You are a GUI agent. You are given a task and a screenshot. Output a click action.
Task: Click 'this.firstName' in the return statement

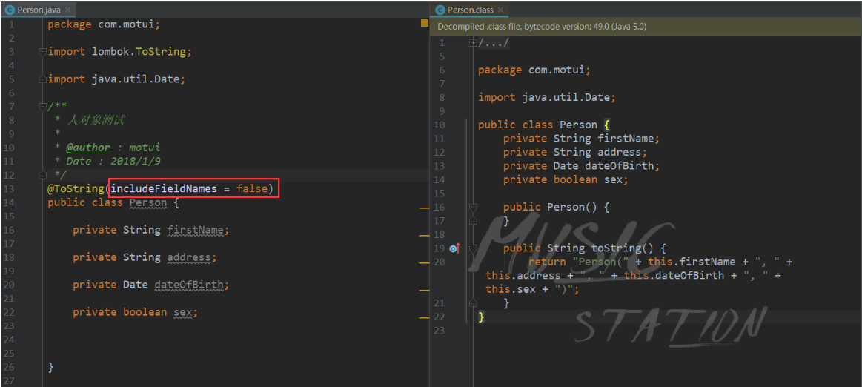click(692, 262)
